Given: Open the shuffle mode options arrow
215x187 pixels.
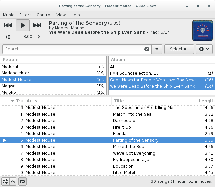Looking at the screenshot, I should pos(13,181).
